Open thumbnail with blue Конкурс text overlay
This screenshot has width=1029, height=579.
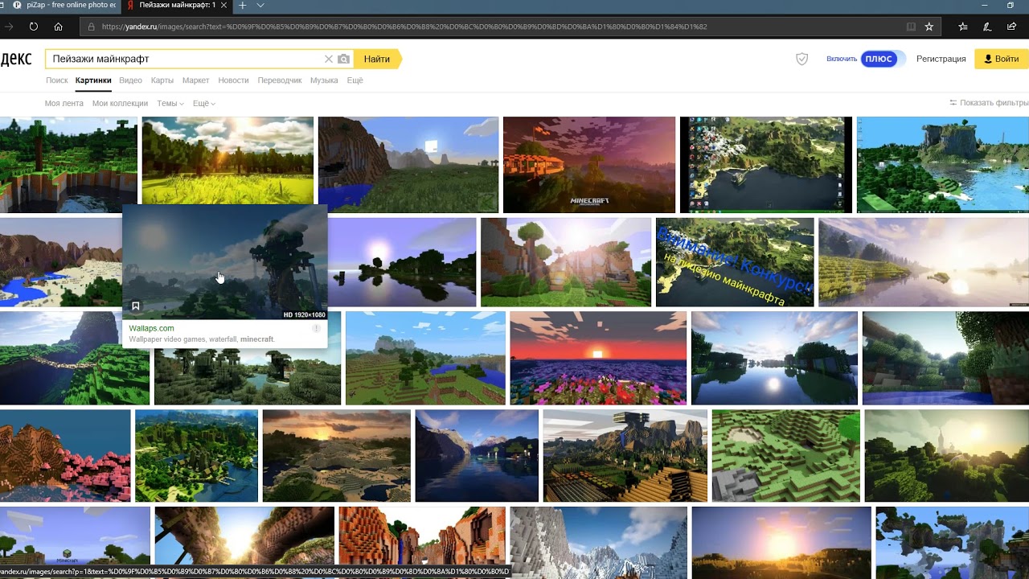(x=735, y=262)
